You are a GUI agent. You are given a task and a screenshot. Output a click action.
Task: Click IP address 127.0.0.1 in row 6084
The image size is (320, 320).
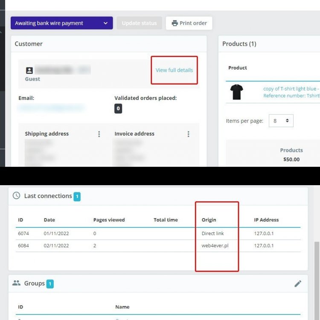(x=264, y=245)
